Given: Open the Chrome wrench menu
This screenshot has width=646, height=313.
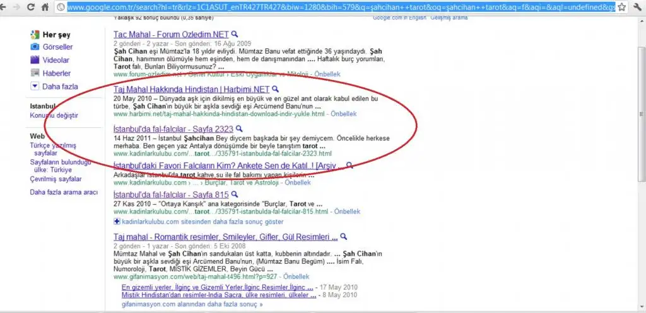Looking at the screenshot, I should [638, 7].
